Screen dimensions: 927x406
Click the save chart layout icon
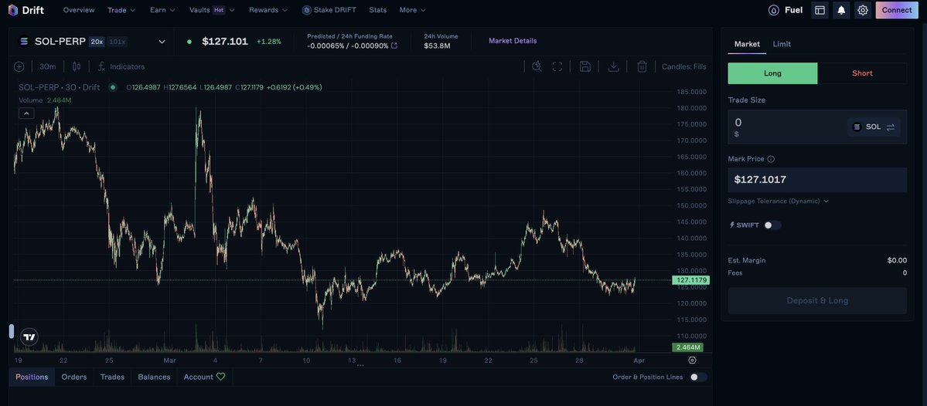[x=585, y=66]
